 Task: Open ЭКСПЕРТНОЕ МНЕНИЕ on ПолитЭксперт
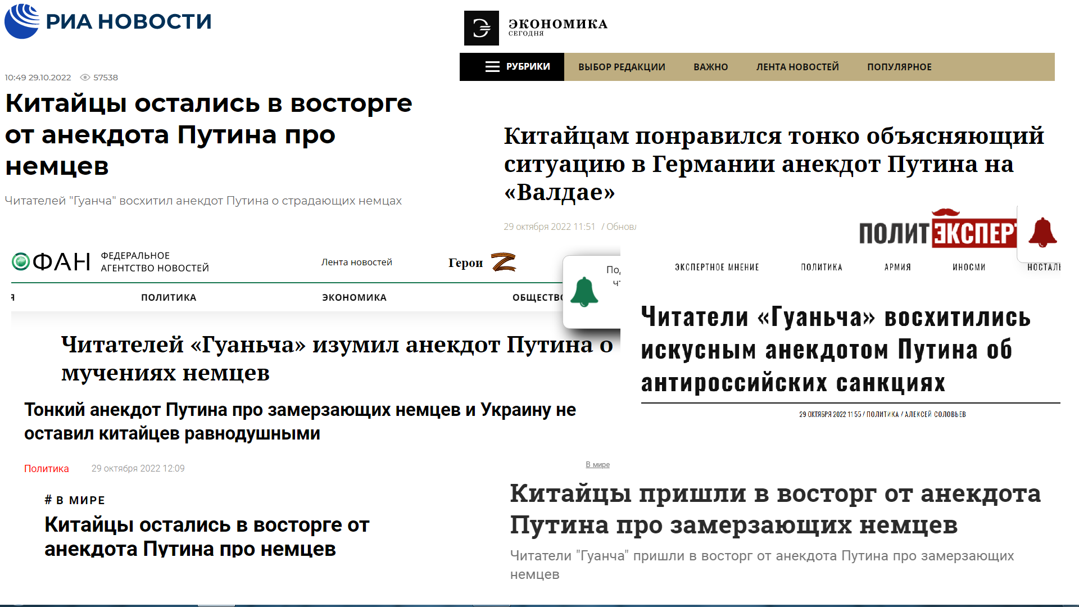tap(717, 267)
